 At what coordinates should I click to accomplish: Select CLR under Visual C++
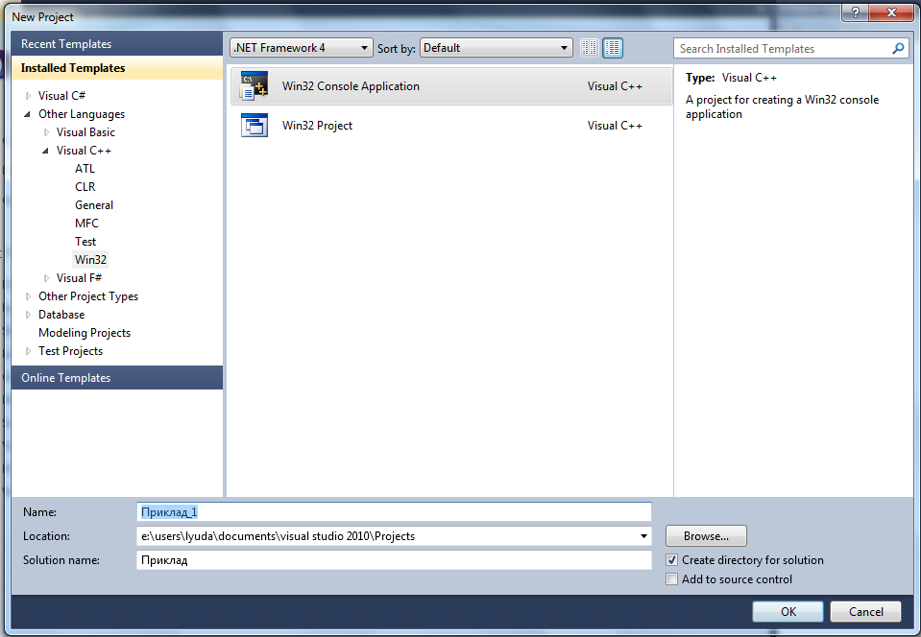pos(85,186)
